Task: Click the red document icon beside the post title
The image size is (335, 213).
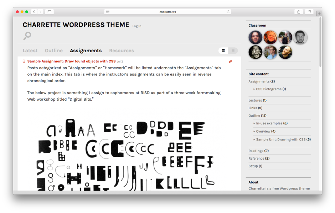Action: (24, 62)
